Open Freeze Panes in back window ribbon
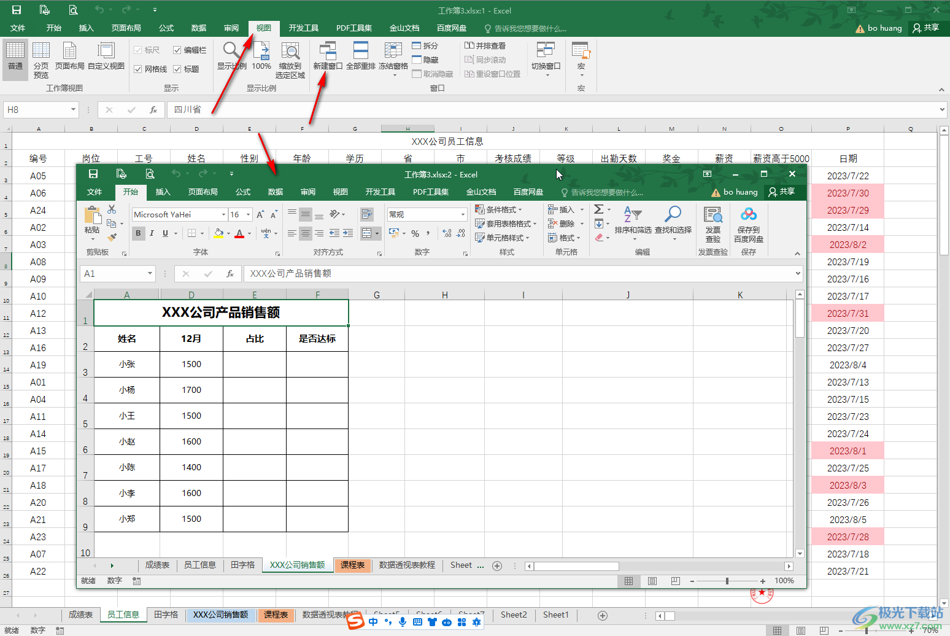 pos(393,59)
